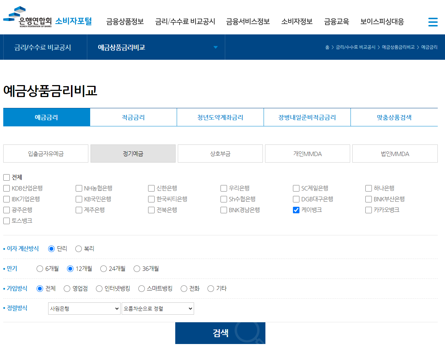Viewport: 445px width, 348px height.
Task: Open the 금리/수수료 비교공시 section in blue bar
Action: (43, 47)
